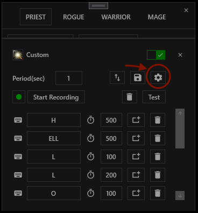Switch to the PRIEST tab

[x=36, y=17]
